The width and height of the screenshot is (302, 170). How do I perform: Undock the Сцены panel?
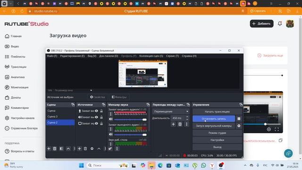[73, 105]
